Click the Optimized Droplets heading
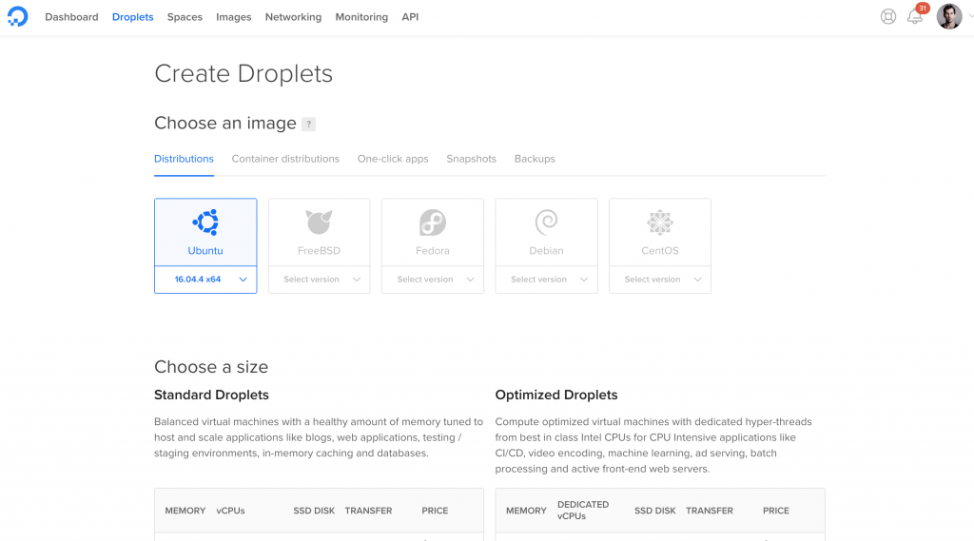974x541 pixels. (x=556, y=395)
